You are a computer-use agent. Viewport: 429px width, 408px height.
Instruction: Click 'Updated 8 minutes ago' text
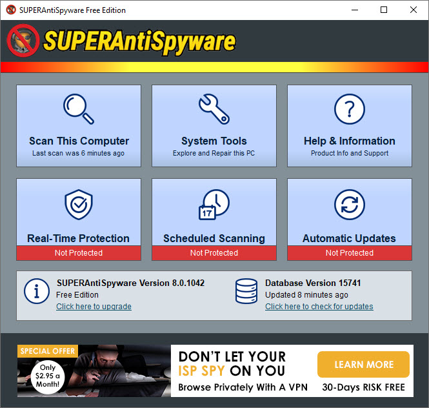[306, 295]
